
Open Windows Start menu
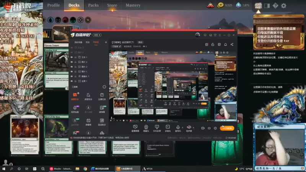[x=4, y=169]
